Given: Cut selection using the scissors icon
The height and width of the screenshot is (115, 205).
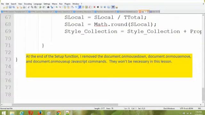Looking at the screenshot, I should tap(29, 7).
